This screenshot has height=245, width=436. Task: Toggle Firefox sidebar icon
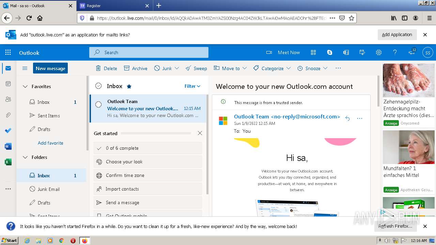tap(405, 18)
